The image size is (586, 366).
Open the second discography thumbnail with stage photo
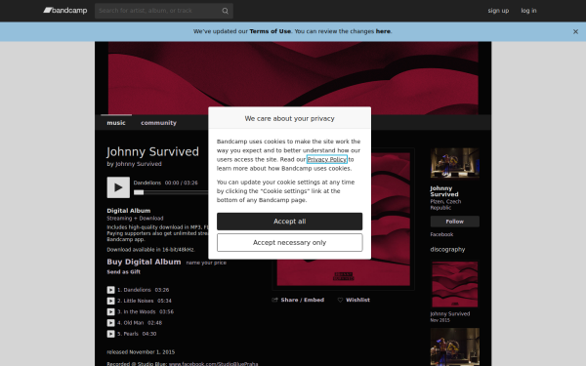pyautogui.click(x=455, y=346)
